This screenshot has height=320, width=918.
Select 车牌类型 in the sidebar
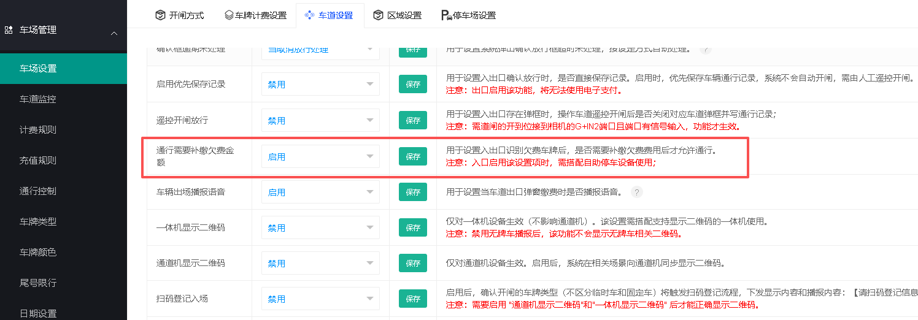pyautogui.click(x=38, y=221)
